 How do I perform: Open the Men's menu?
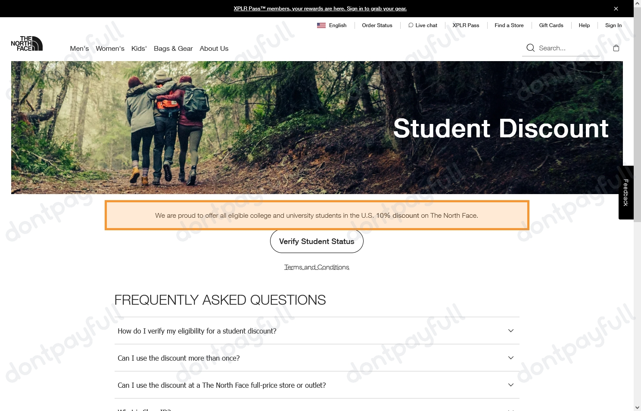click(x=79, y=49)
